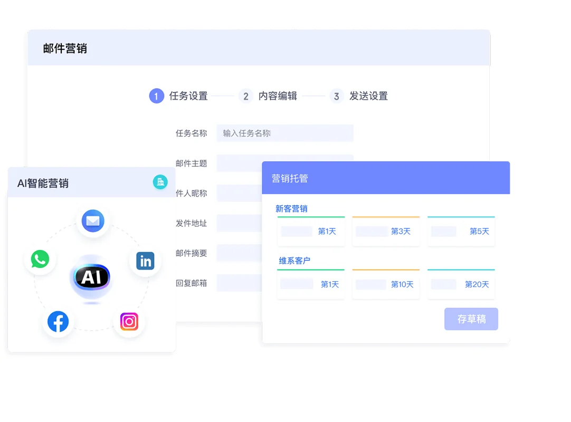The image size is (571, 422).
Task: Tap the central AI logo
Action: pos(92,277)
